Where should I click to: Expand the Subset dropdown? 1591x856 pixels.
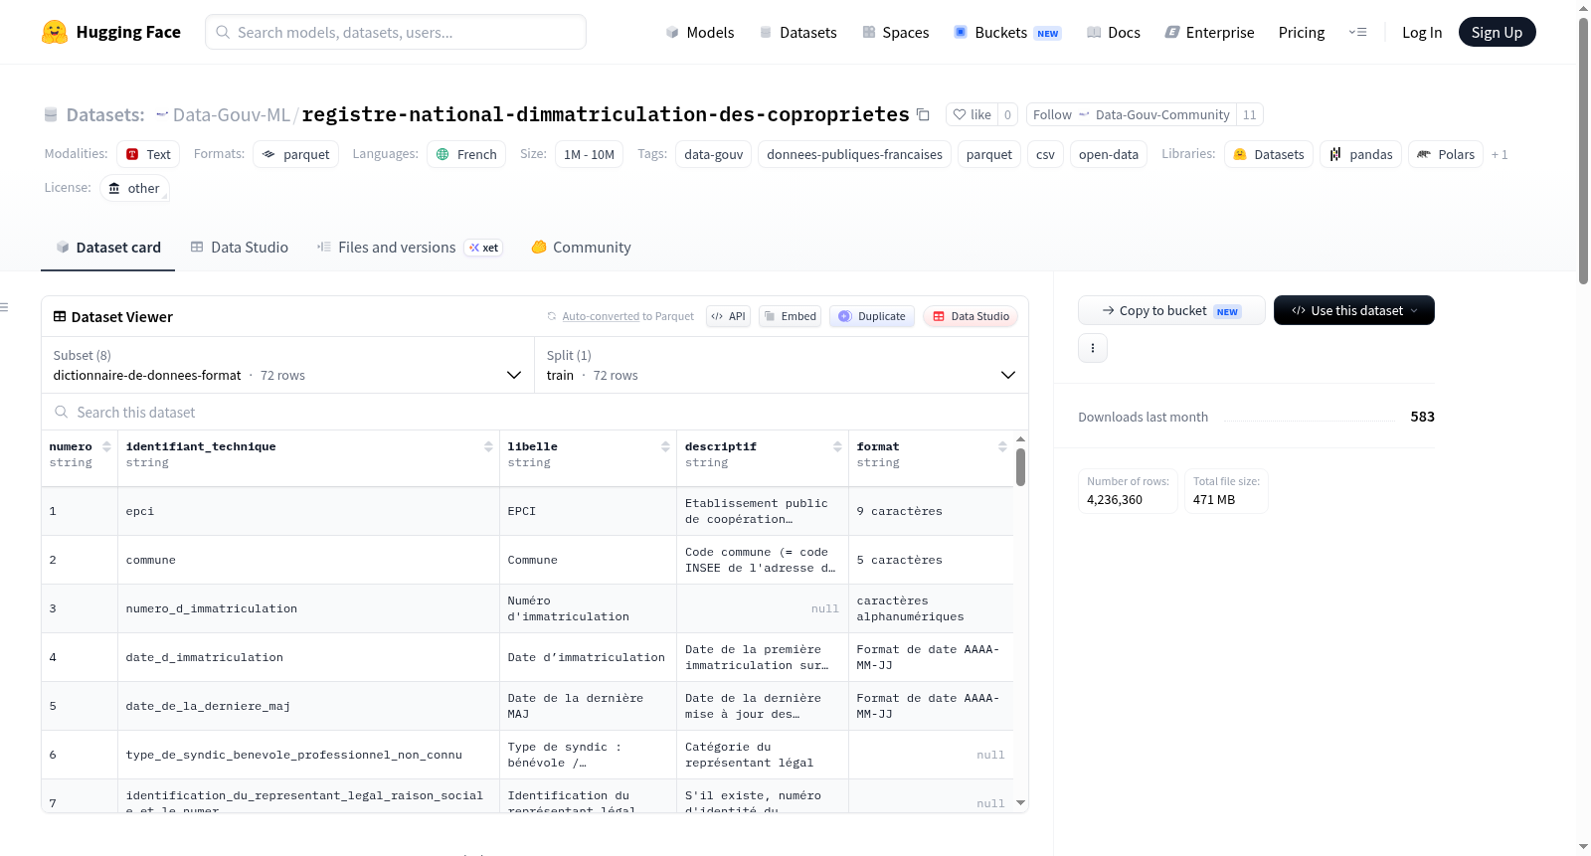[x=288, y=365]
